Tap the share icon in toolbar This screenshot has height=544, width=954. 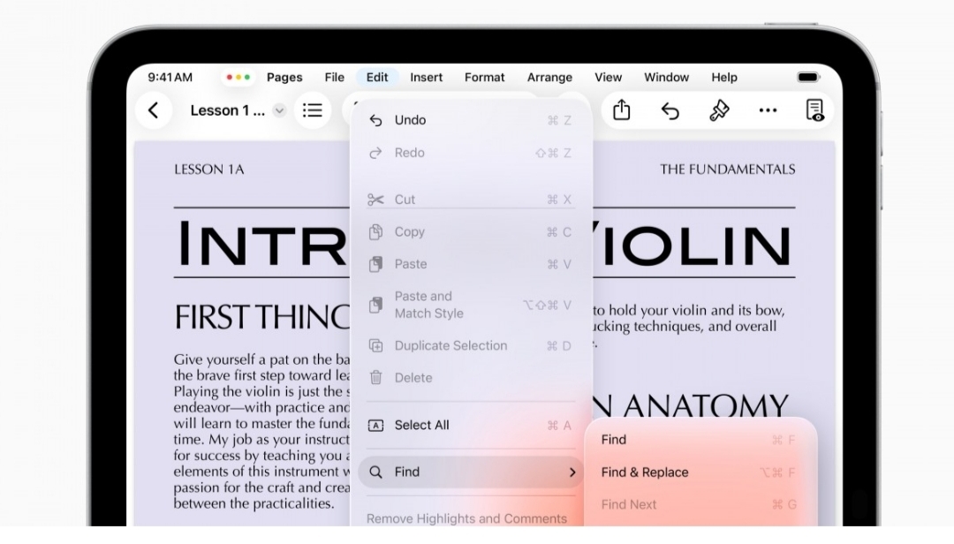tap(621, 110)
